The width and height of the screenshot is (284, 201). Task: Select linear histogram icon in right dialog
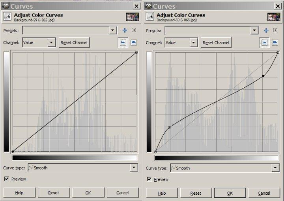click(x=265, y=42)
